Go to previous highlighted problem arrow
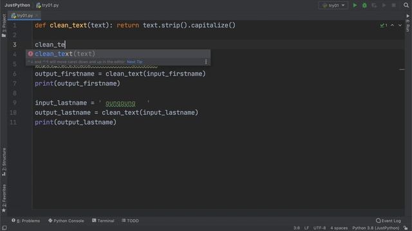412x231 pixels. click(392, 26)
